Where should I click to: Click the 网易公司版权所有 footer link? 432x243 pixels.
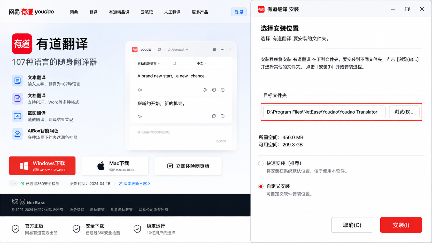[x=153, y=210]
